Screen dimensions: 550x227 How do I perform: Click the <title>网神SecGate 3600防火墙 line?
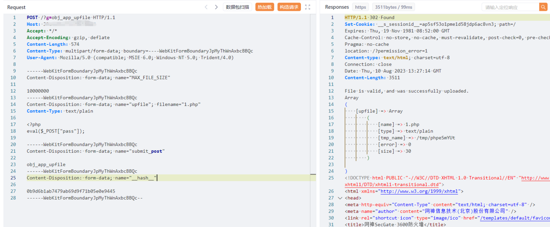point(395,225)
